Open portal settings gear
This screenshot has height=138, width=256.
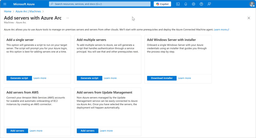pyautogui.click(x=194, y=4)
